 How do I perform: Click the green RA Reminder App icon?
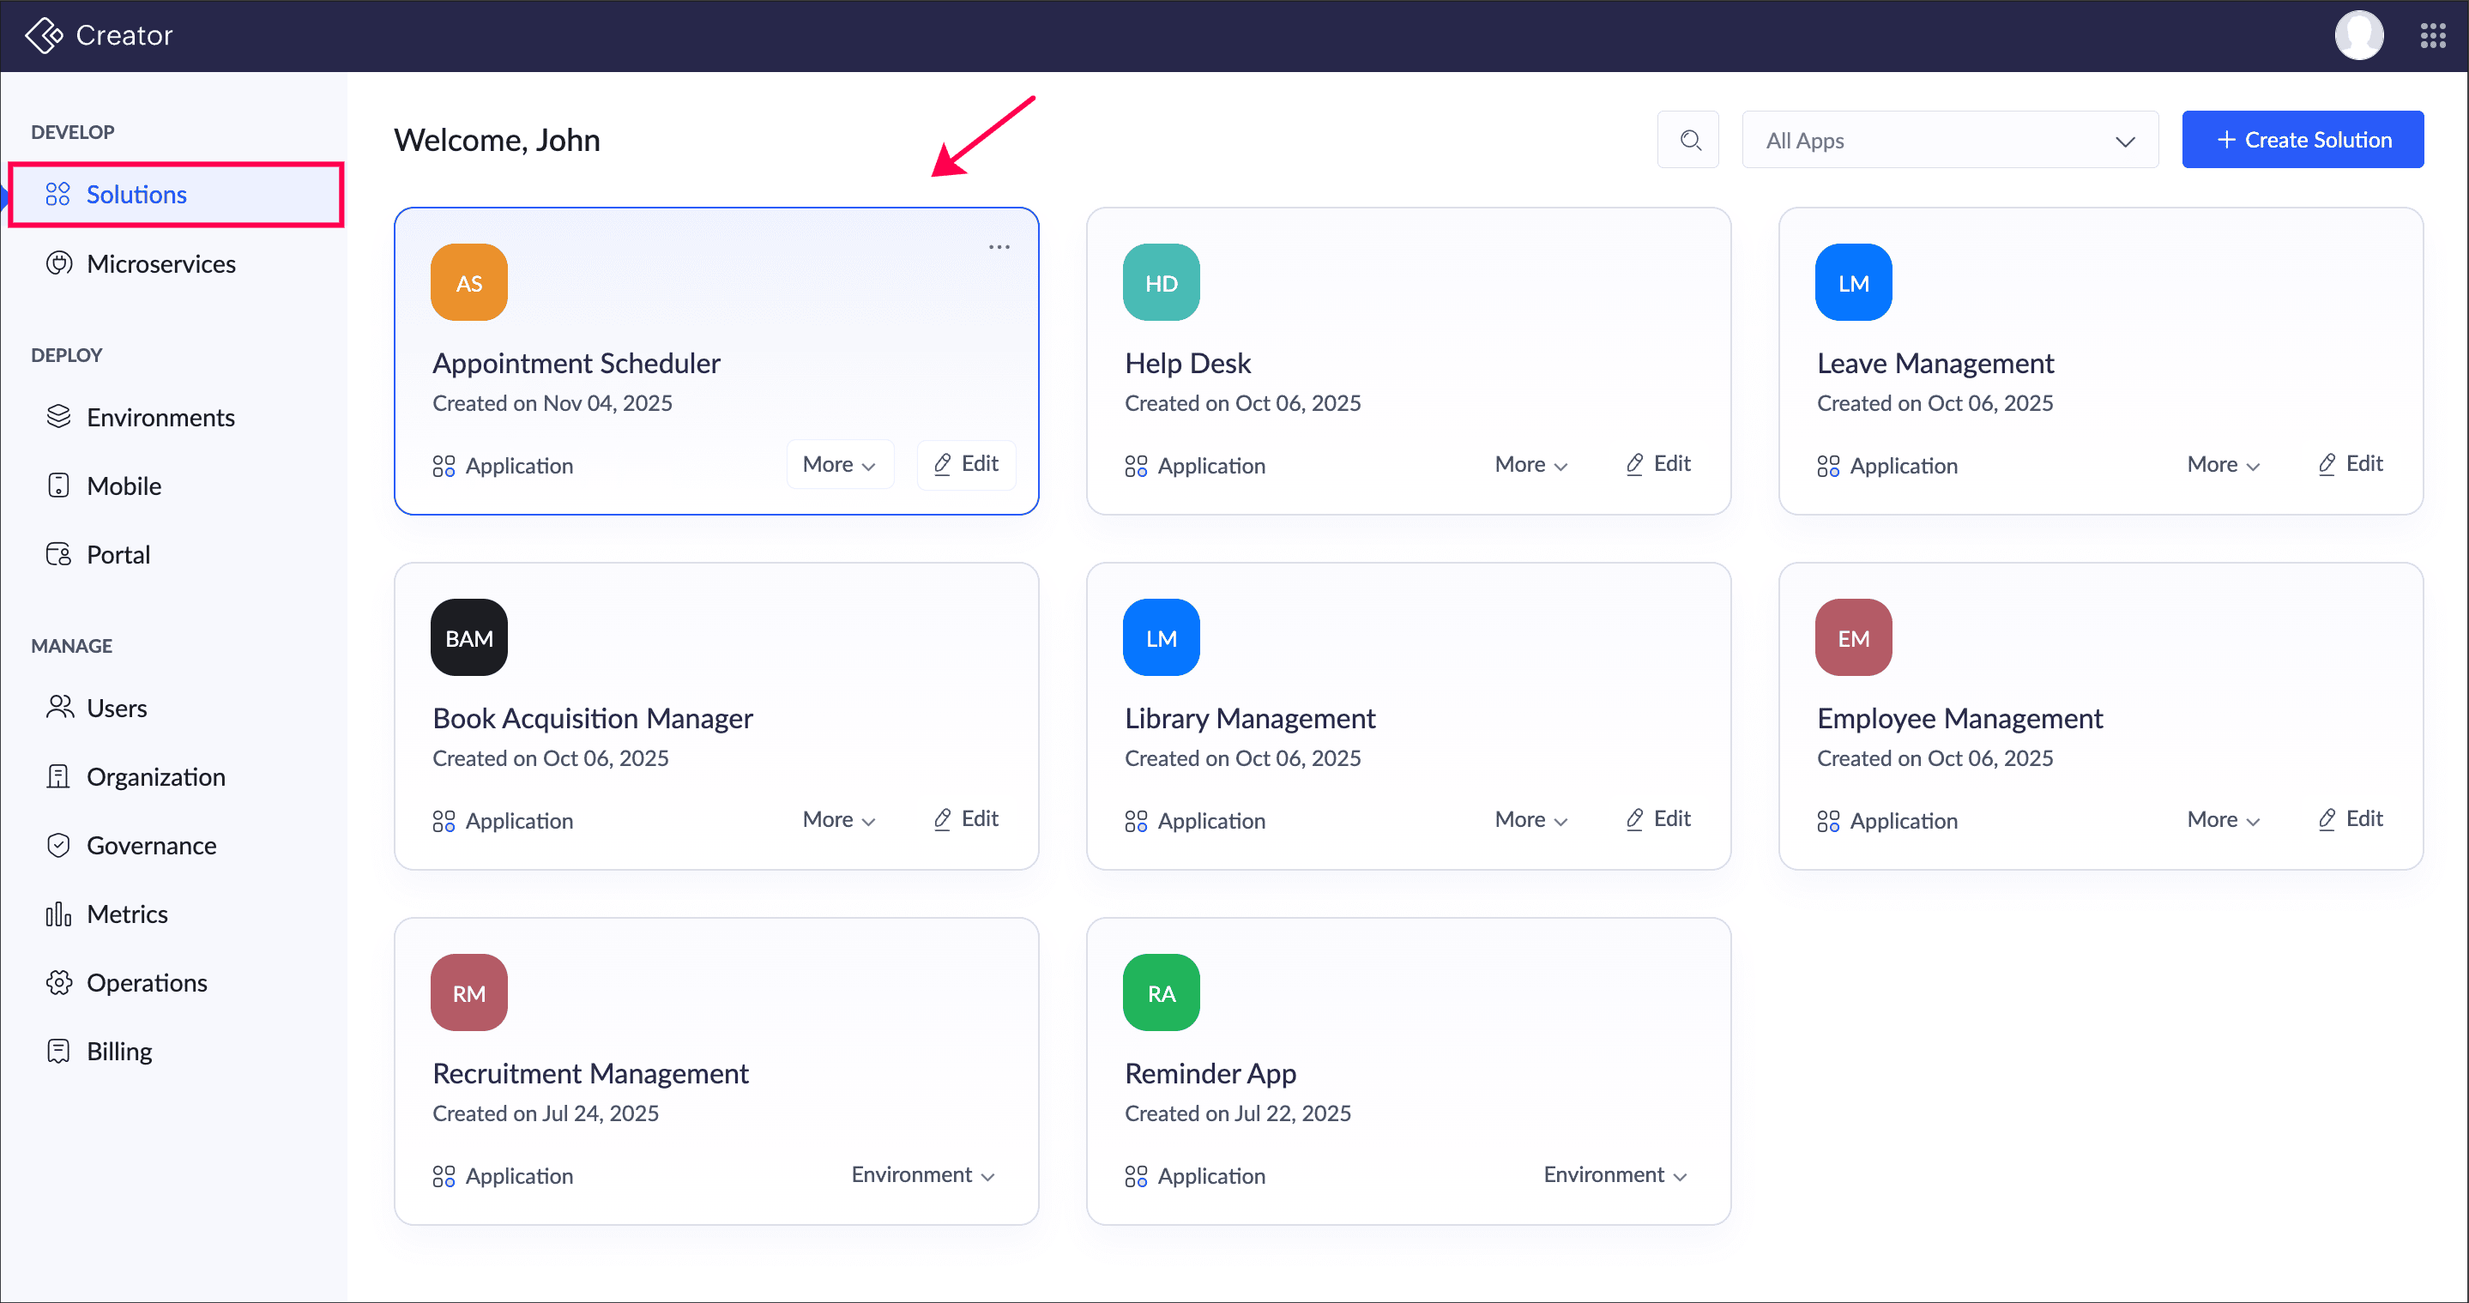click(1161, 992)
